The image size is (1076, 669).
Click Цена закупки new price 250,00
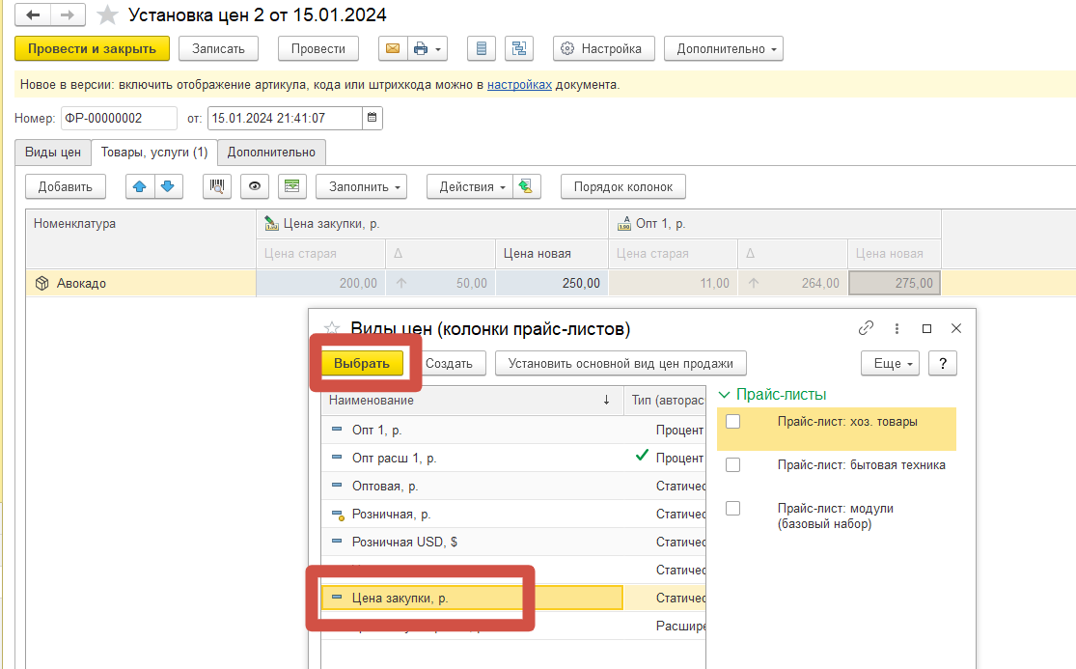click(552, 284)
